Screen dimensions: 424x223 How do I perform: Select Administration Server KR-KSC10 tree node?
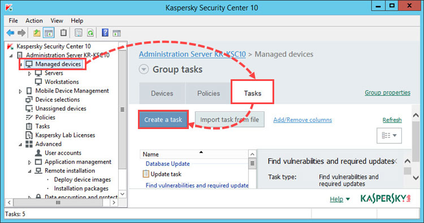68,55
